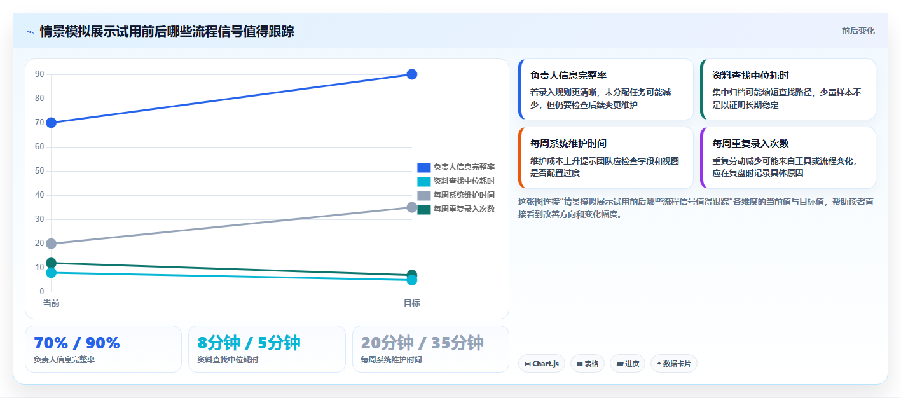Click the dark green data point at 当前
Screen dimensions: 901x398
51,263
